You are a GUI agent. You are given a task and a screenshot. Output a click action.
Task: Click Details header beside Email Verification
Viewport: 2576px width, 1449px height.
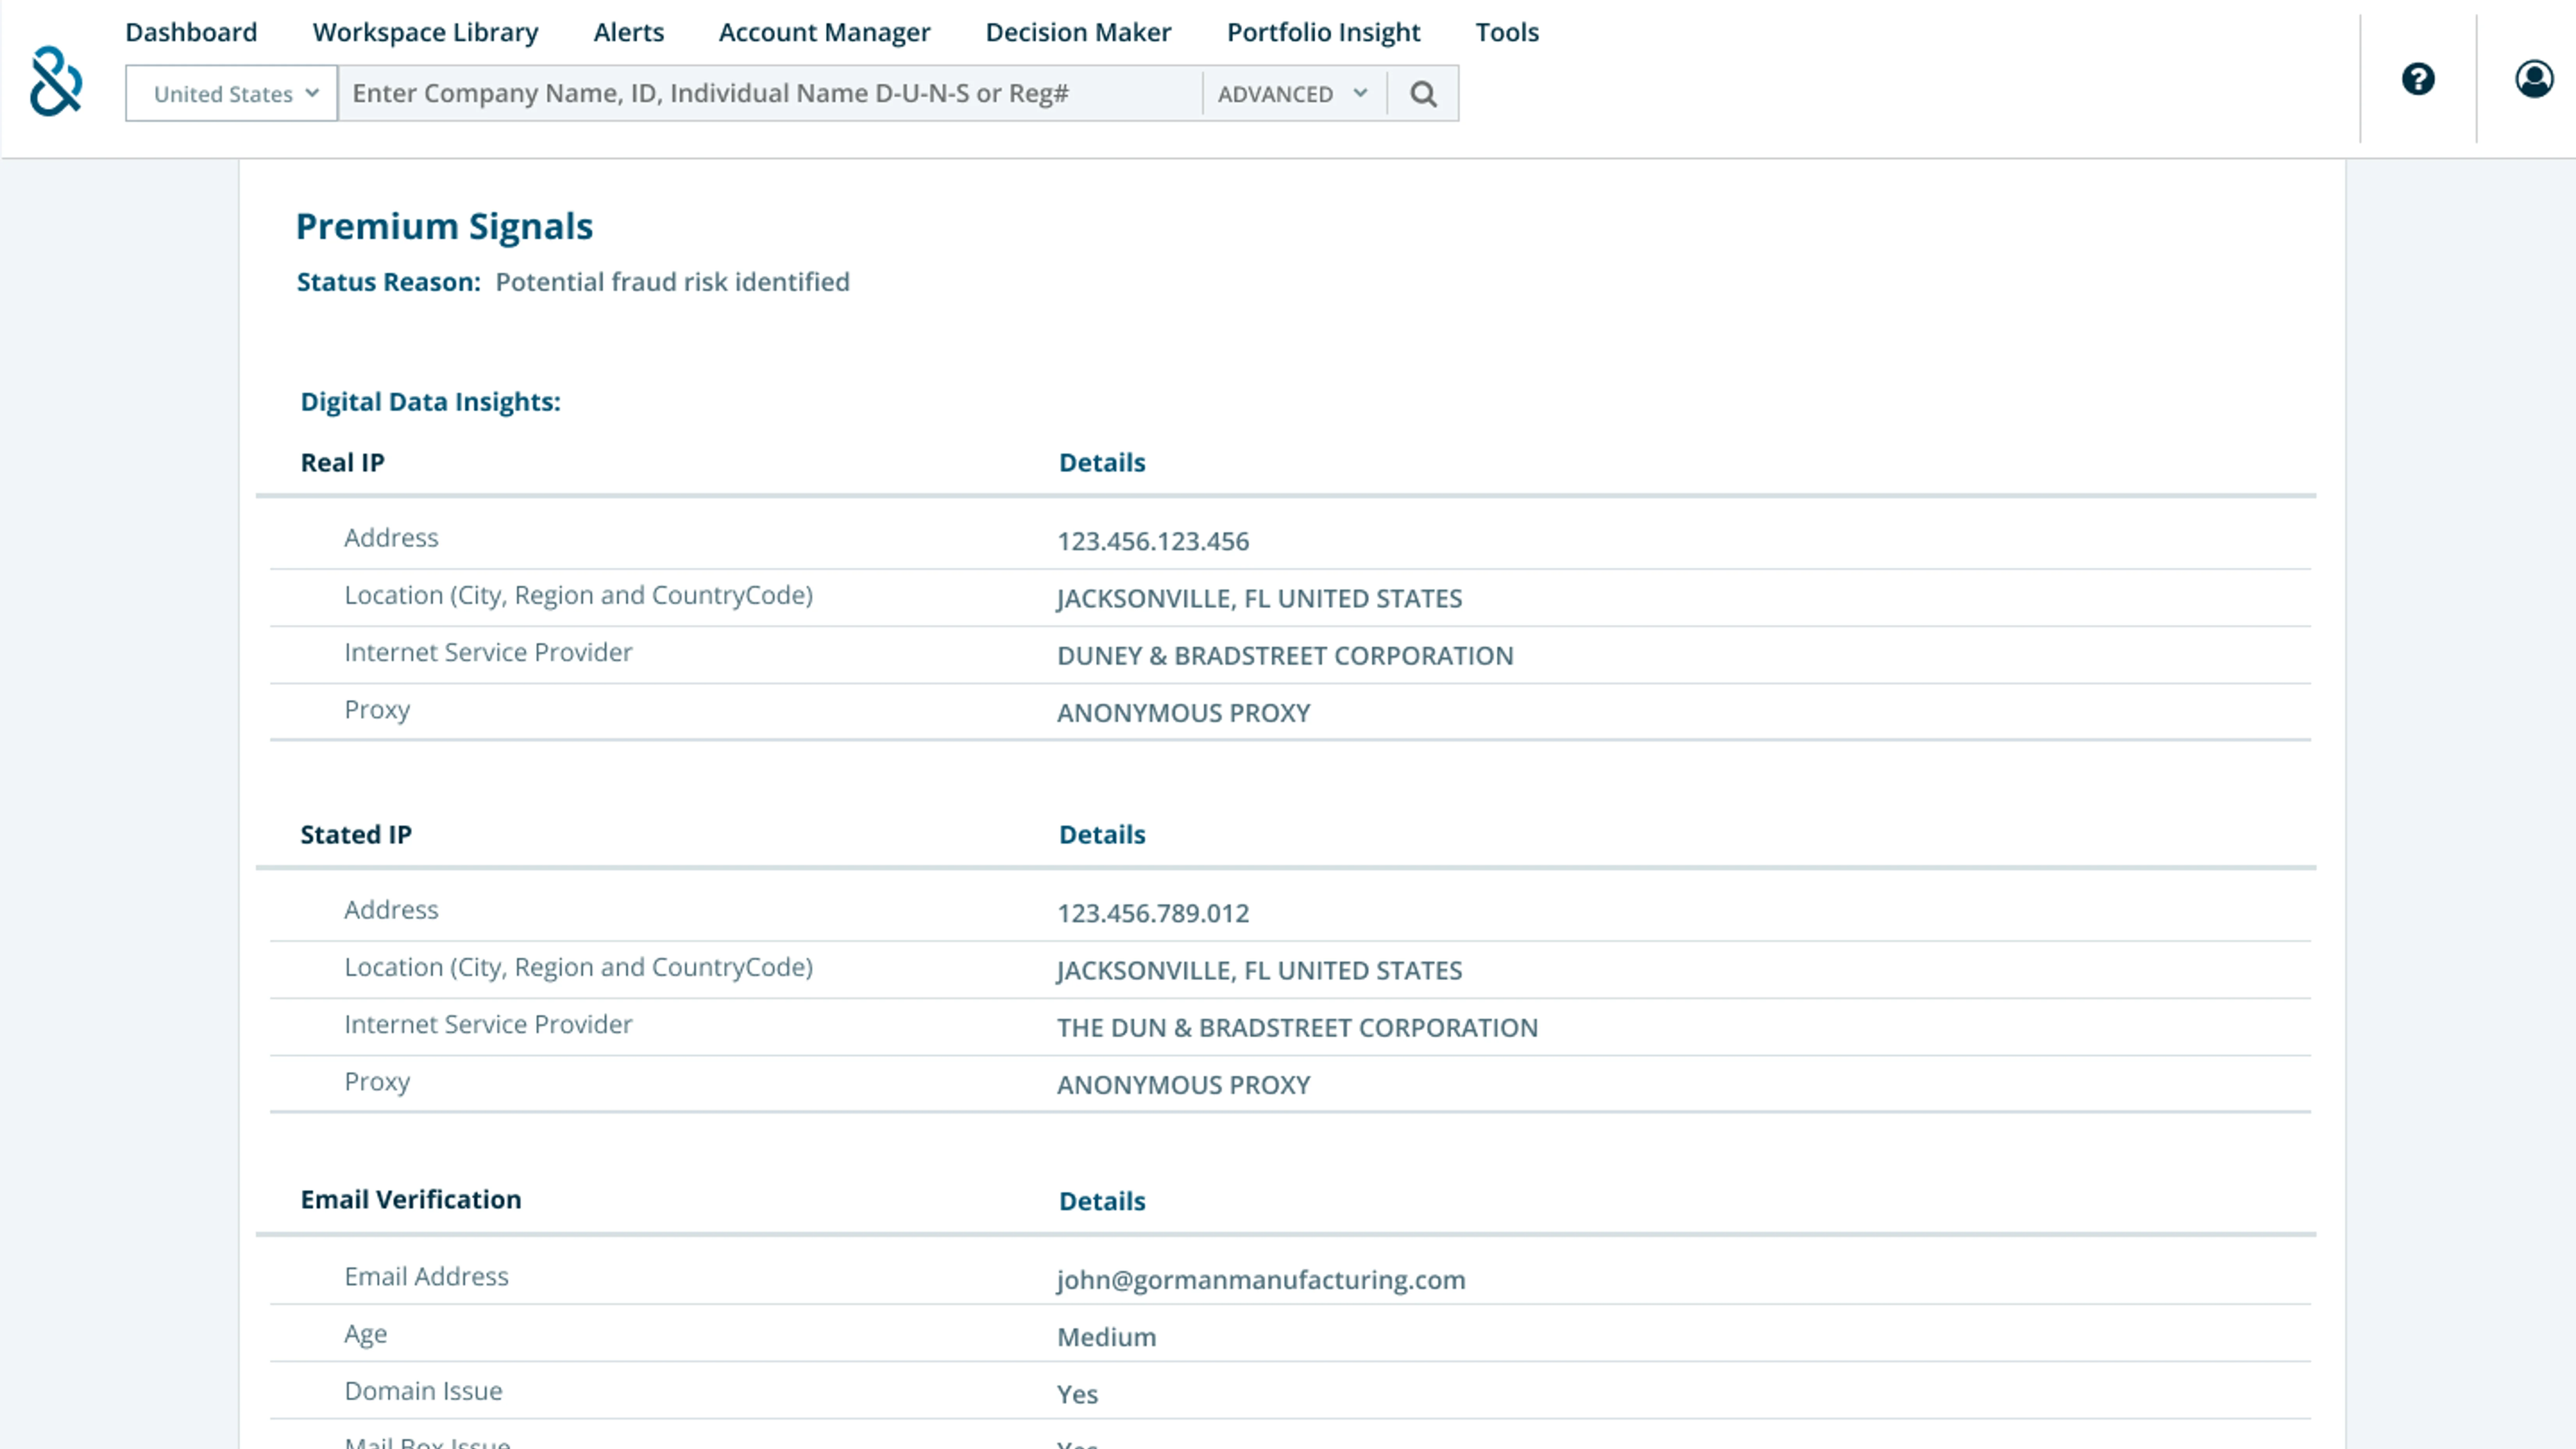coord(1102,1201)
